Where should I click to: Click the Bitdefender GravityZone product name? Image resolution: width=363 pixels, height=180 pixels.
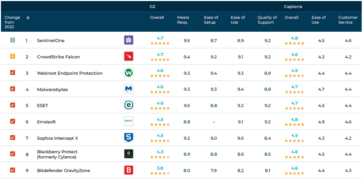(63, 171)
